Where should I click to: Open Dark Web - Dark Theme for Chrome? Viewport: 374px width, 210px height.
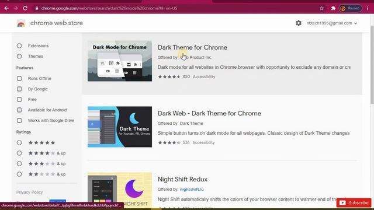tap(209, 113)
